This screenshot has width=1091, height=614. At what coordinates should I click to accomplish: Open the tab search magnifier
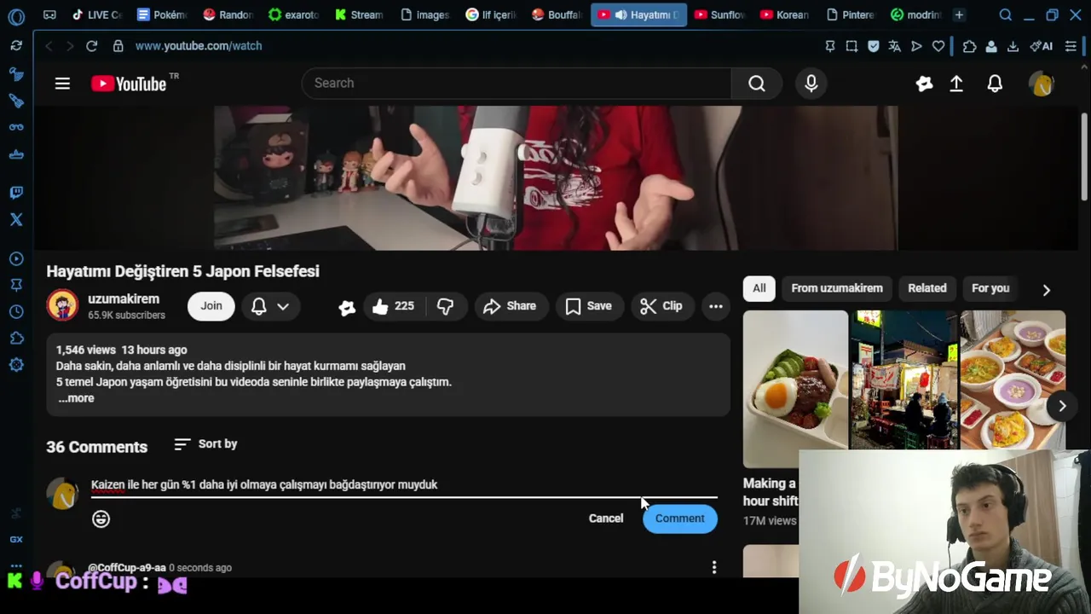pyautogui.click(x=1006, y=14)
